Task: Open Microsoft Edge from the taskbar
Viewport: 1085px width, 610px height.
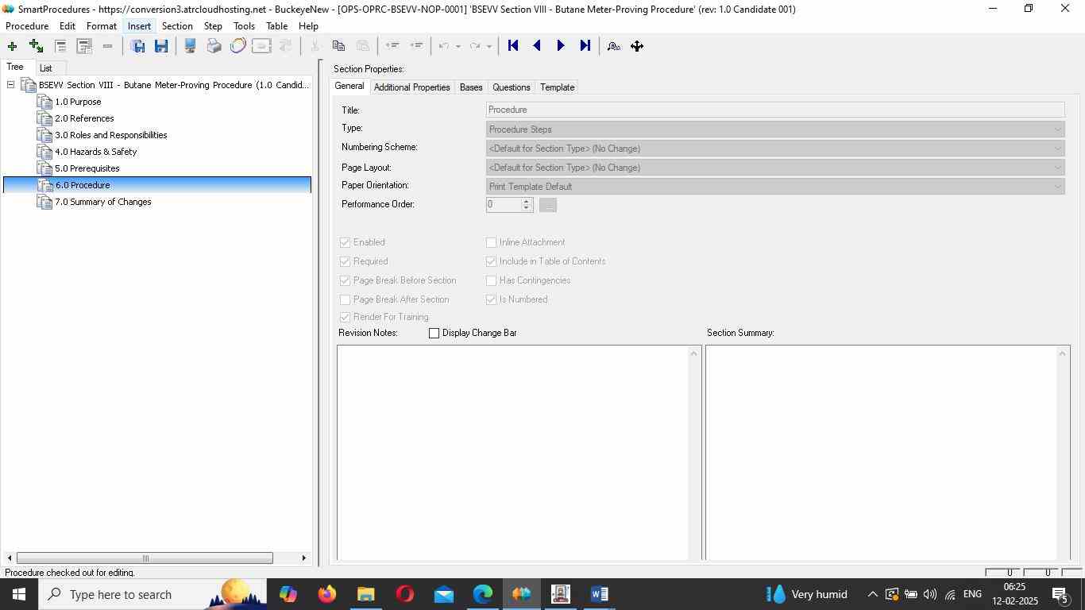Action: click(x=483, y=594)
